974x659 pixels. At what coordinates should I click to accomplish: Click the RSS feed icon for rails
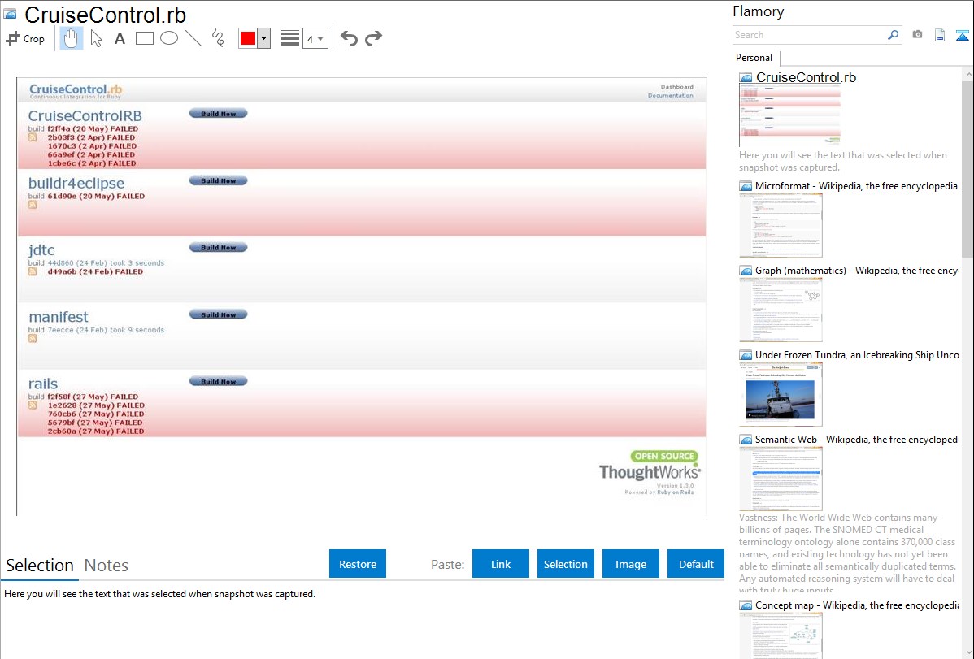pyautogui.click(x=33, y=405)
